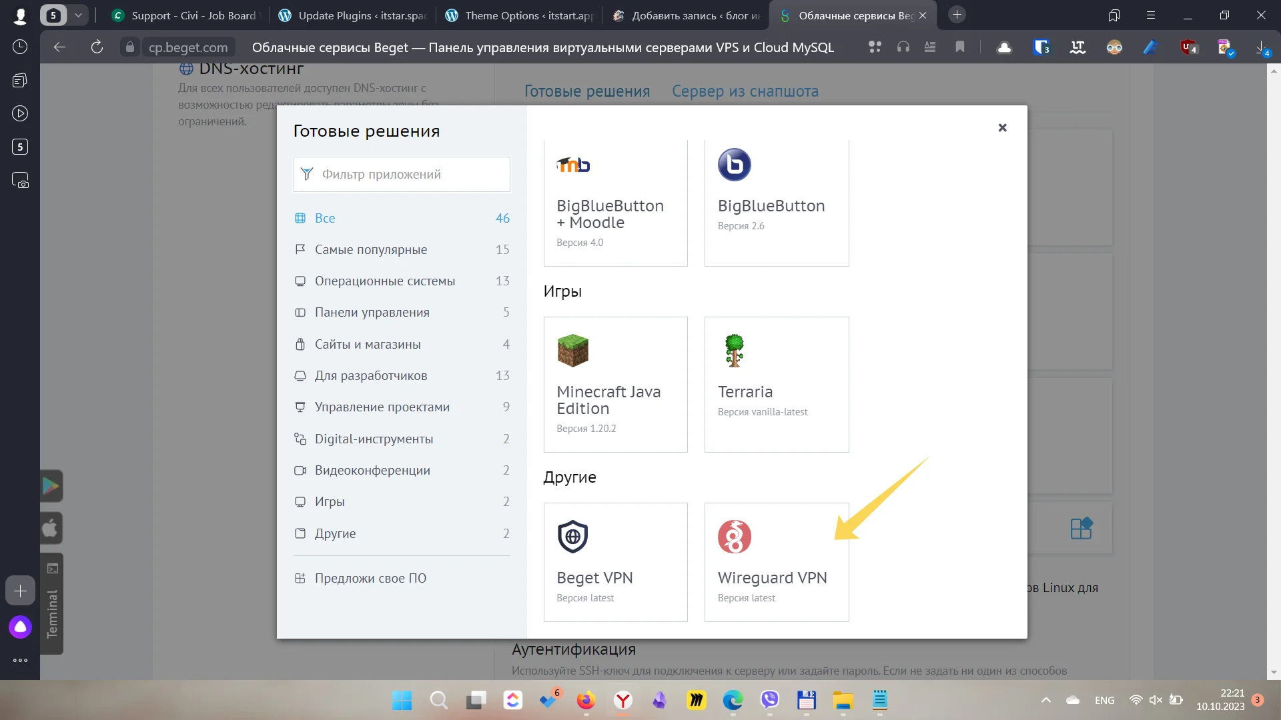Screen dimensions: 1281x720
Task: Open browser history in sidebar
Action: [20, 47]
